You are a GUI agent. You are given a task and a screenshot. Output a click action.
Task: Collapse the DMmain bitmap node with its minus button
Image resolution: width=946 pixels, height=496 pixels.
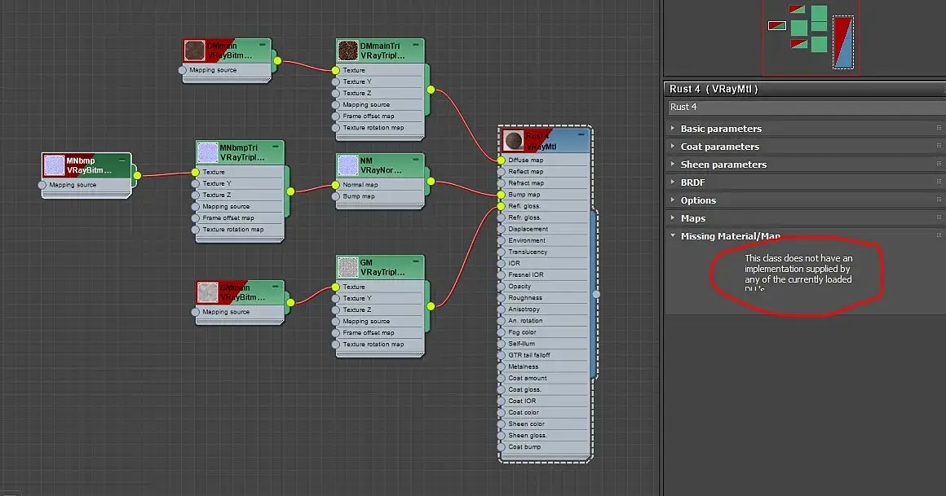click(x=263, y=45)
